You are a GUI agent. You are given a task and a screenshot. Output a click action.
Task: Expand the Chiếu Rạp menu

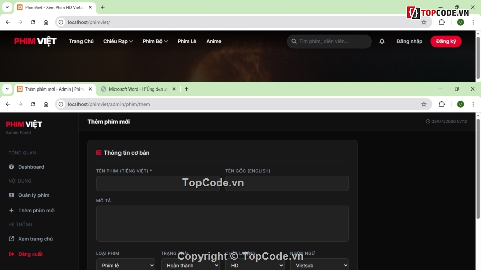(x=118, y=41)
